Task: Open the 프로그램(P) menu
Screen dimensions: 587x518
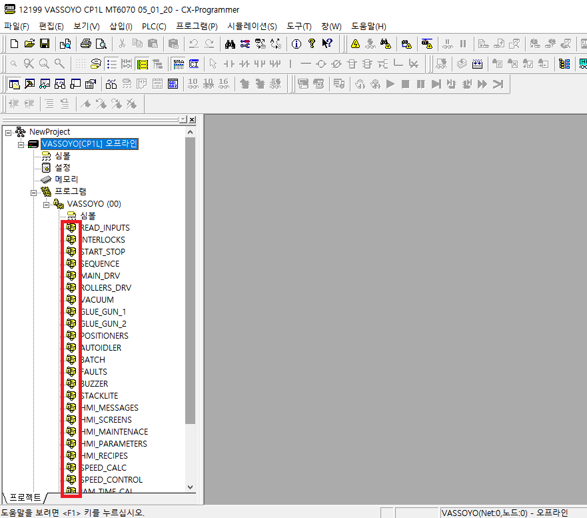Action: pos(197,26)
